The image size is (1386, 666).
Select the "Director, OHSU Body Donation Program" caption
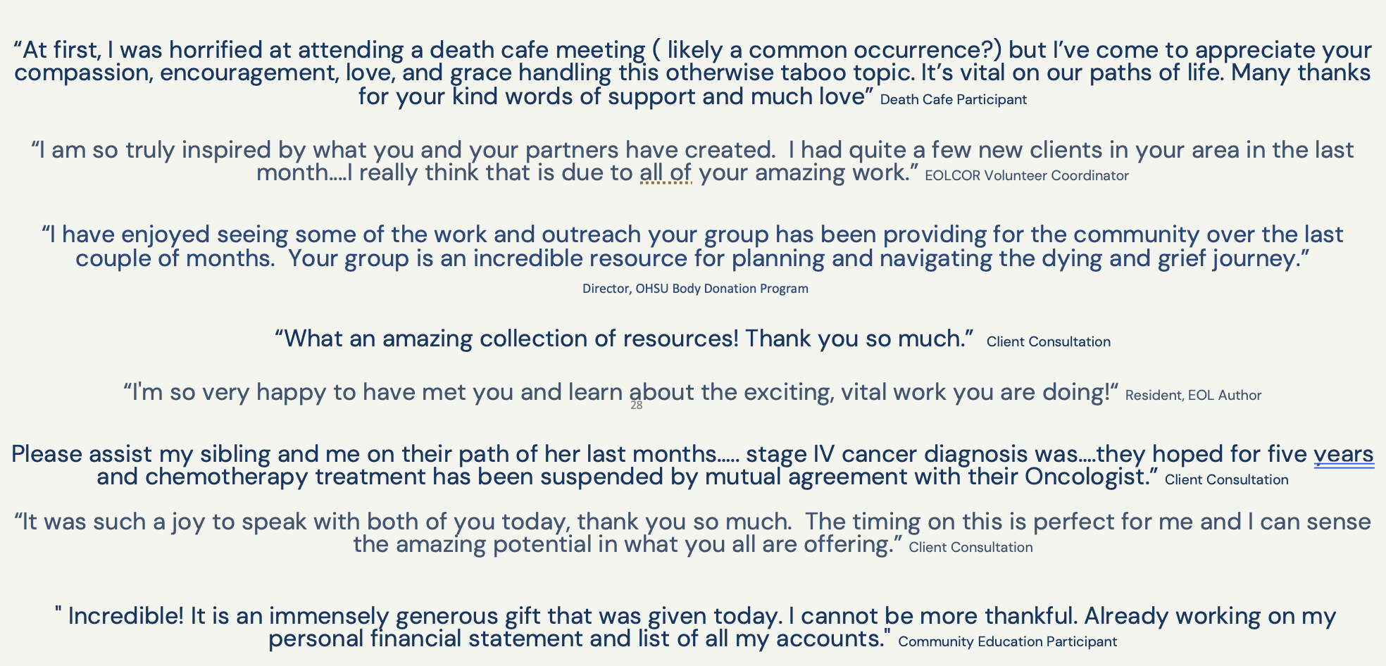click(695, 289)
